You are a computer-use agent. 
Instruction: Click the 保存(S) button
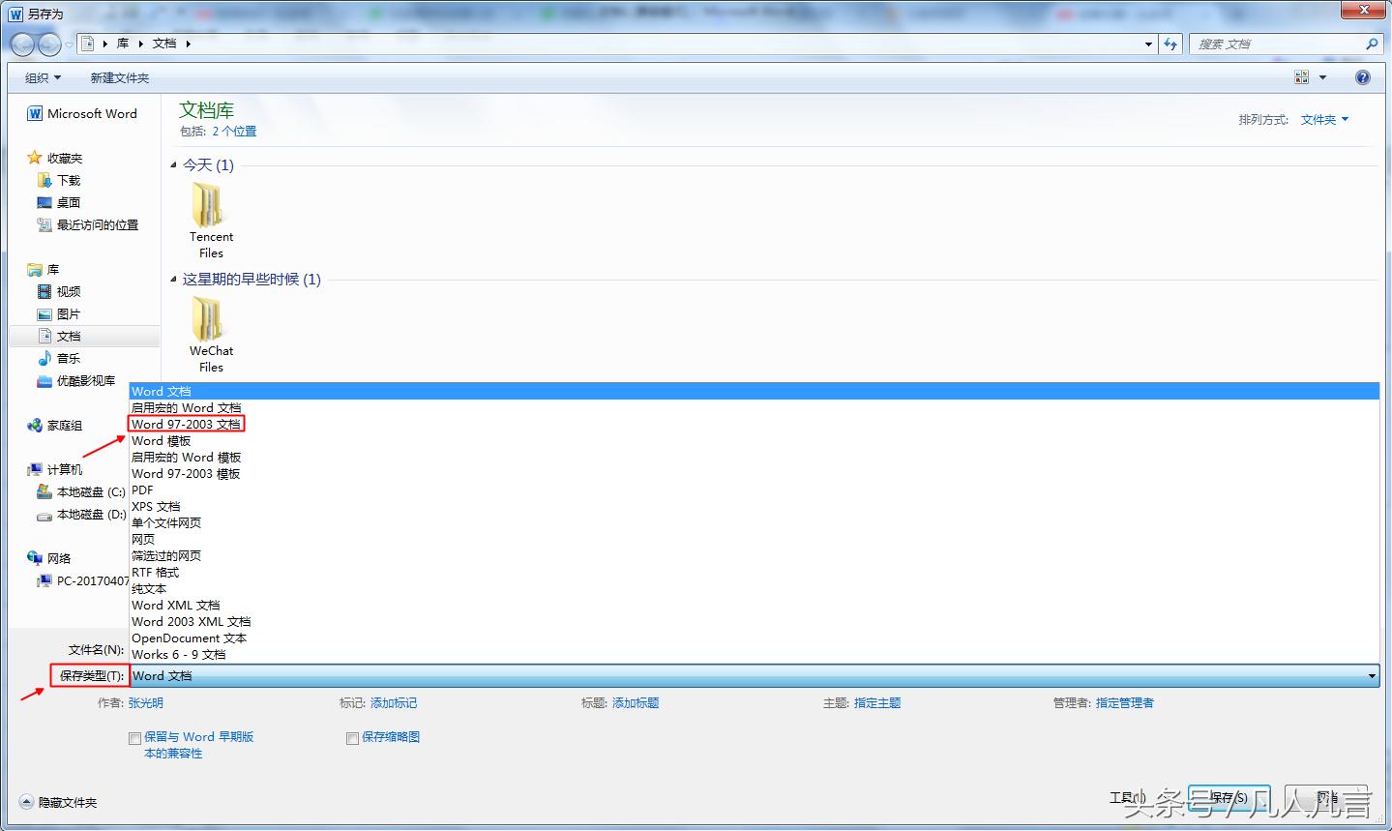point(1229,798)
